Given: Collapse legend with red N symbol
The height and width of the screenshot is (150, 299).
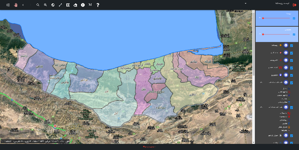Looking at the screenshot, I should click(261, 107).
